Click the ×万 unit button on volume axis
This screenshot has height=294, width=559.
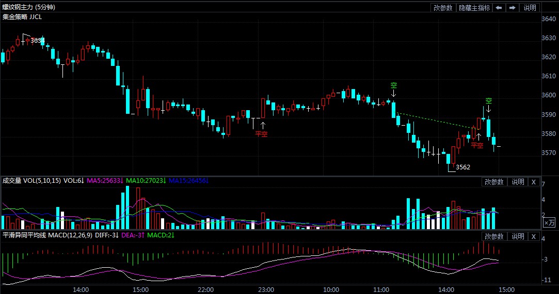[549, 223]
